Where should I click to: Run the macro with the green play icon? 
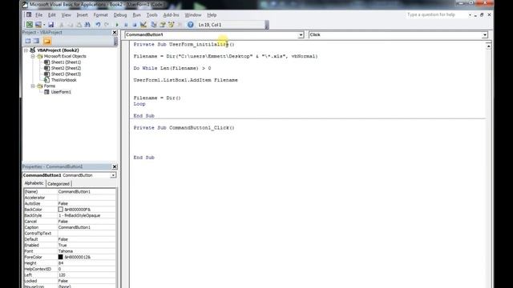coord(117,25)
